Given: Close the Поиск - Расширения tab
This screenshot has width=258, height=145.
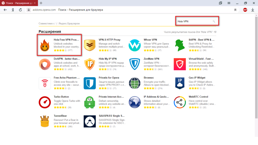Looking at the screenshot, I should [35, 3].
